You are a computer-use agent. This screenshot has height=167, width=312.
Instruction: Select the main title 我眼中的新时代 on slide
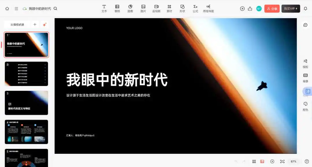coord(117,80)
